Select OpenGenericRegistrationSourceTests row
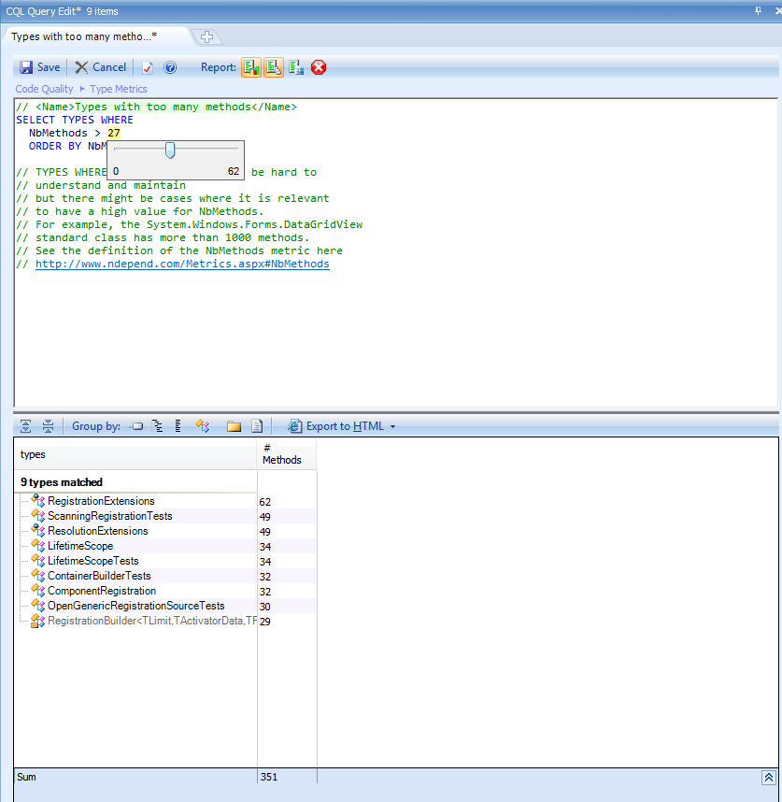The image size is (782, 802). point(165,606)
